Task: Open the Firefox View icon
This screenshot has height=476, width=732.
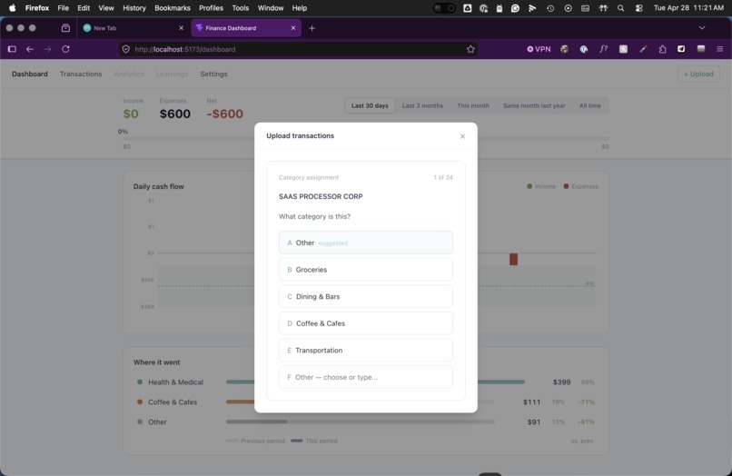Action: point(65,28)
